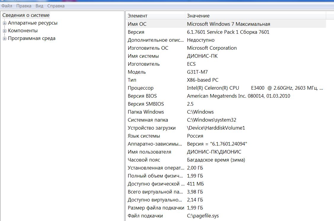Screen dimensions: 334x221
Task: Click the C:\Windows value
Action: (x=200, y=112)
